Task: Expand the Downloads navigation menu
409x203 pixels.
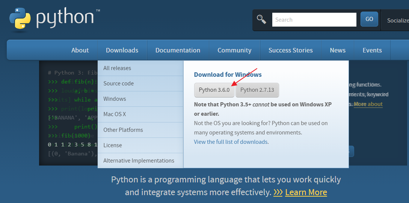Action: [x=122, y=50]
